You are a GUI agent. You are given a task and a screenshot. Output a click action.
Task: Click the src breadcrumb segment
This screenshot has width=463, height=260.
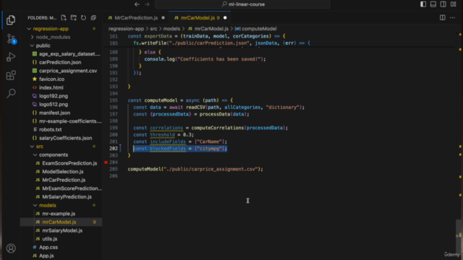(x=153, y=29)
